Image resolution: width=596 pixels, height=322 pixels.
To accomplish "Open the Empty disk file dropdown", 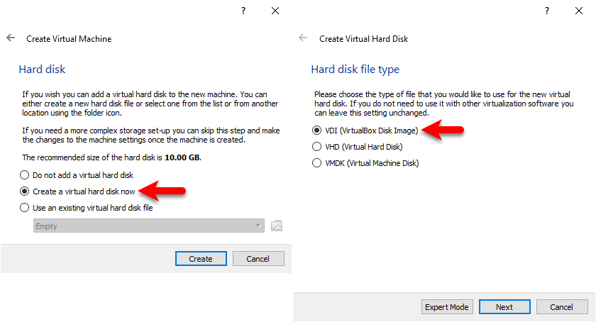I will point(148,226).
